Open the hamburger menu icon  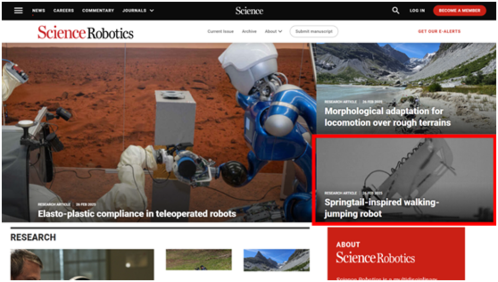18,11
